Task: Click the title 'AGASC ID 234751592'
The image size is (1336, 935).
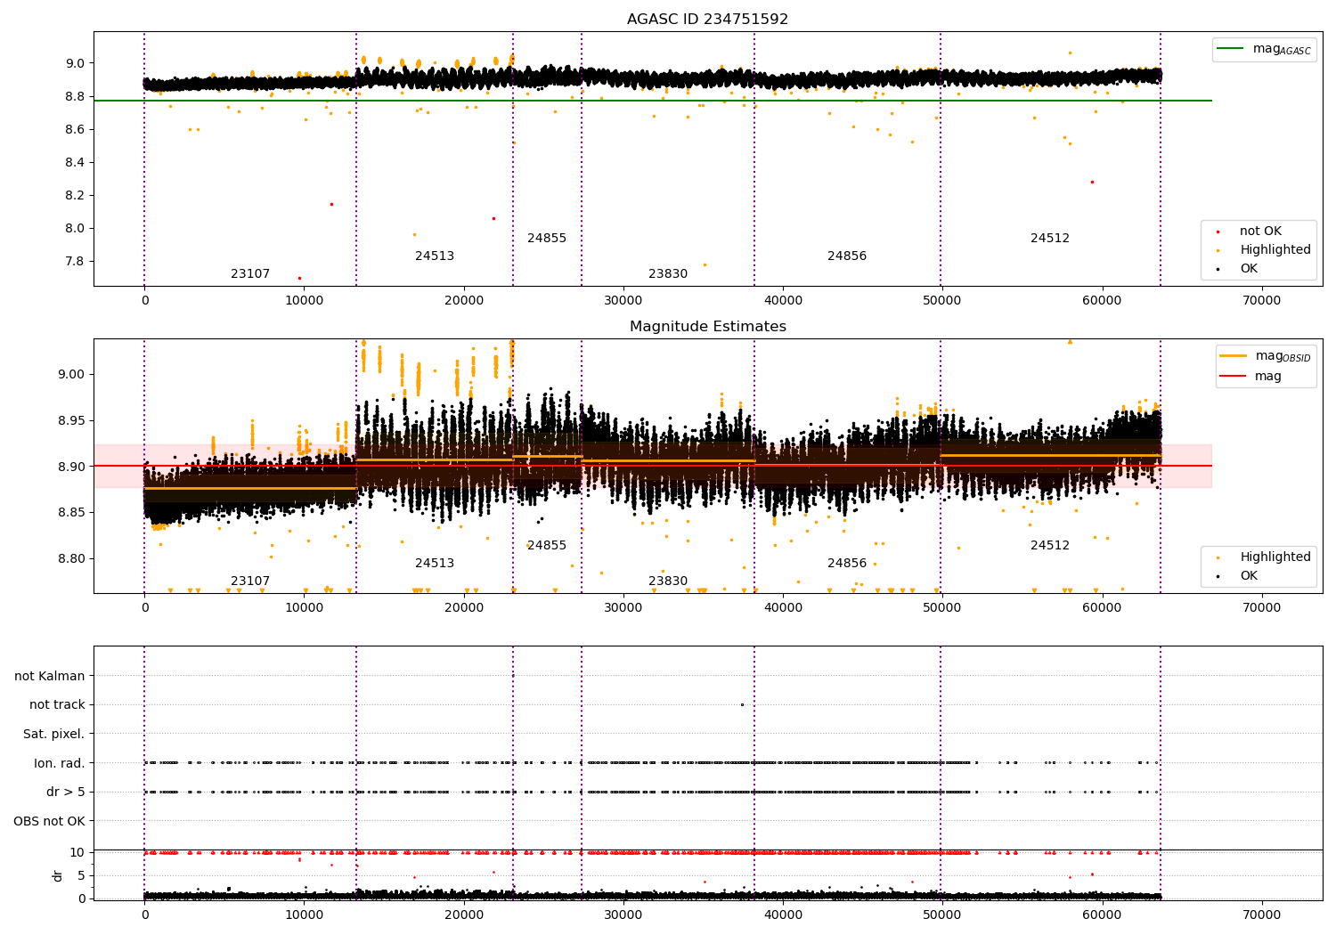Action: pyautogui.click(x=707, y=20)
